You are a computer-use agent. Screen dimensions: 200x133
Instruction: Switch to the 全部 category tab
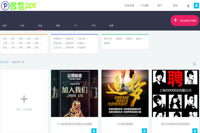pyautogui.click(x=4, y=26)
